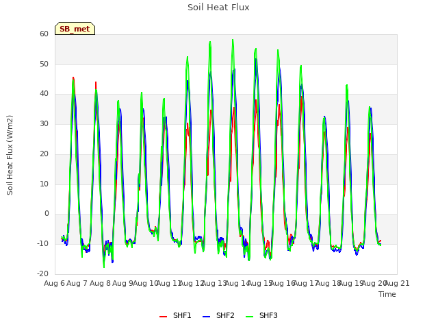This screenshot has height=329, width=438.
Task: Click the '60' y-axis tick label
Action: tap(44, 34)
